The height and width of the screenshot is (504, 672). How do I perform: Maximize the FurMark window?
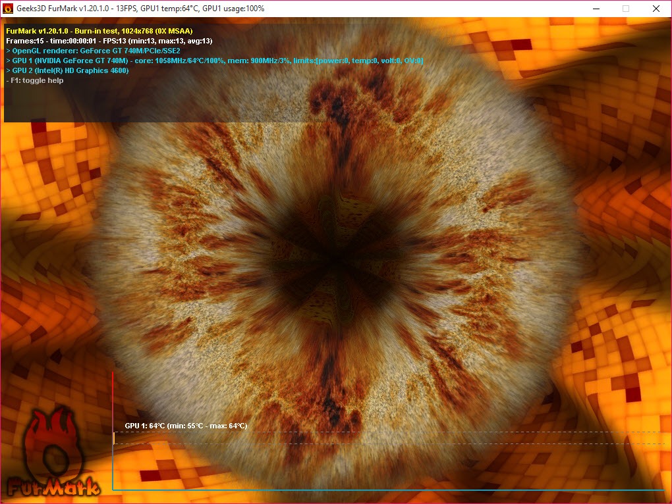[625, 9]
